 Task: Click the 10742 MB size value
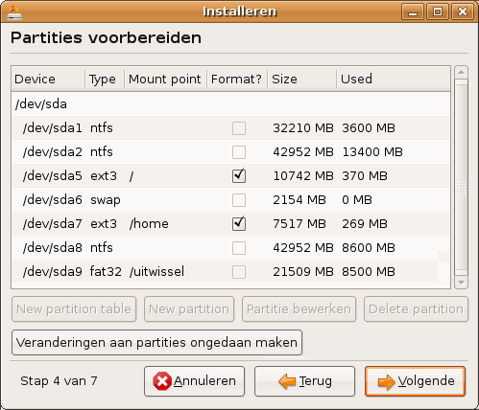(x=303, y=176)
